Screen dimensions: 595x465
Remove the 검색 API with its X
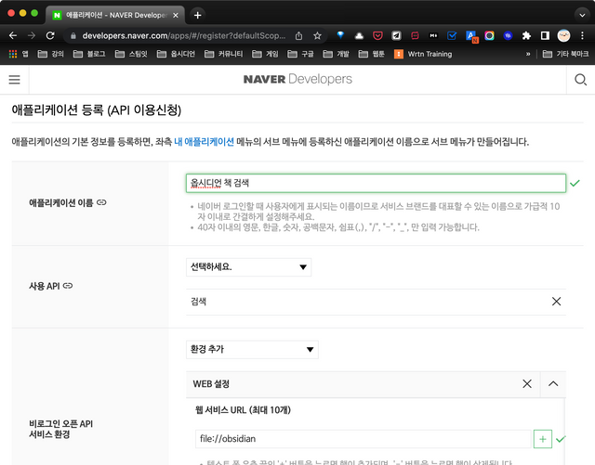point(556,302)
